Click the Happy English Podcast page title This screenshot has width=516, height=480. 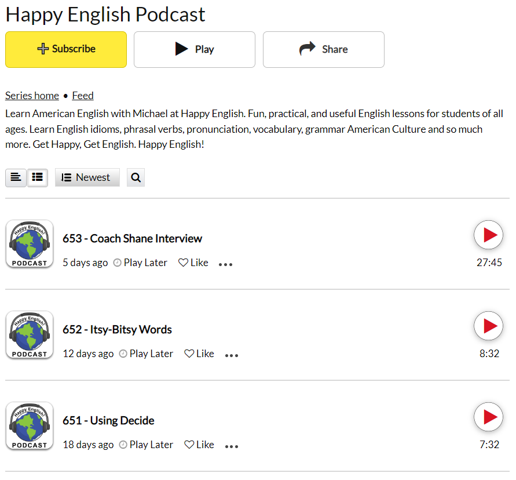click(105, 14)
